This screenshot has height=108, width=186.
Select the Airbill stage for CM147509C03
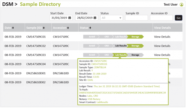91,55
